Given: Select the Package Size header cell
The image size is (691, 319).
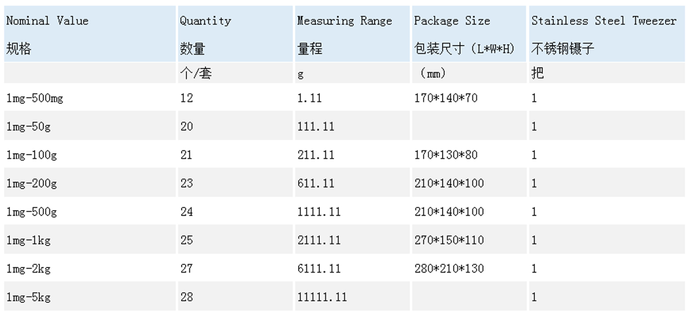Looking at the screenshot, I should point(469,34).
